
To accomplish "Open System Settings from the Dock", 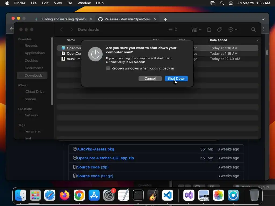I will tap(109, 195).
